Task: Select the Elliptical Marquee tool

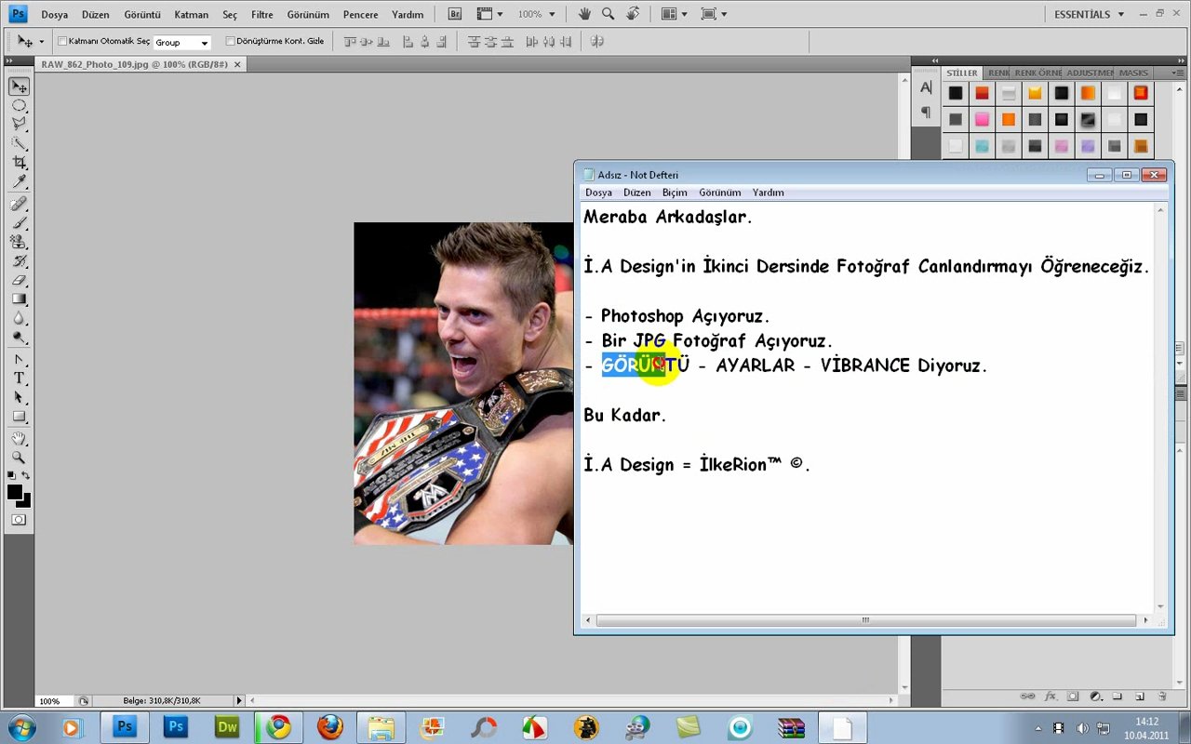Action: click(19, 105)
